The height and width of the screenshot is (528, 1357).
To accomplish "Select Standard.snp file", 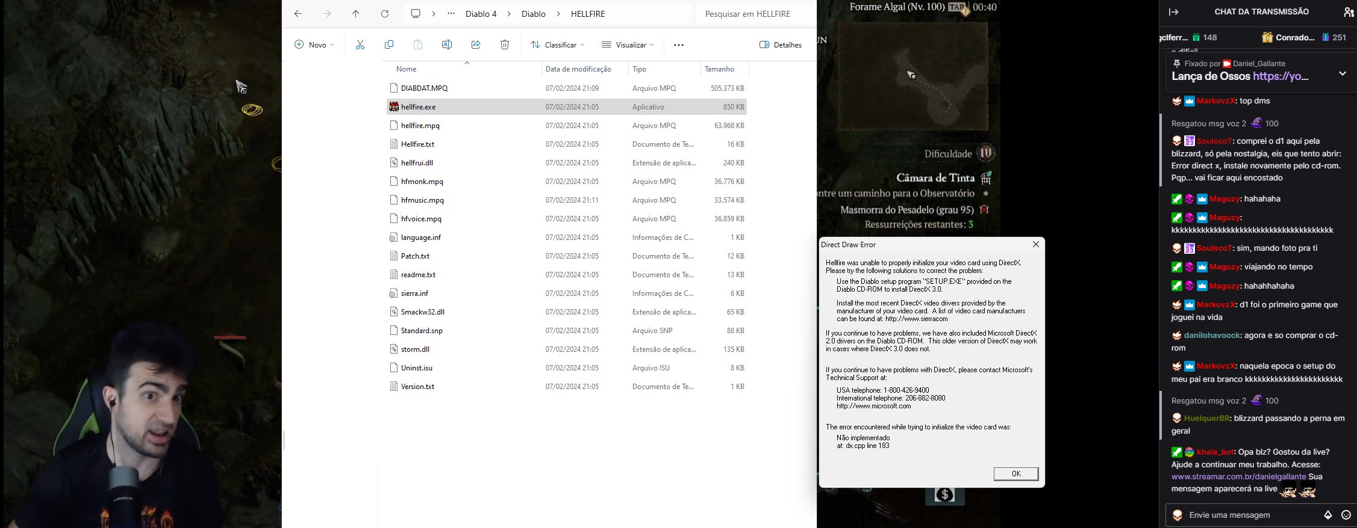I will tap(567, 330).
